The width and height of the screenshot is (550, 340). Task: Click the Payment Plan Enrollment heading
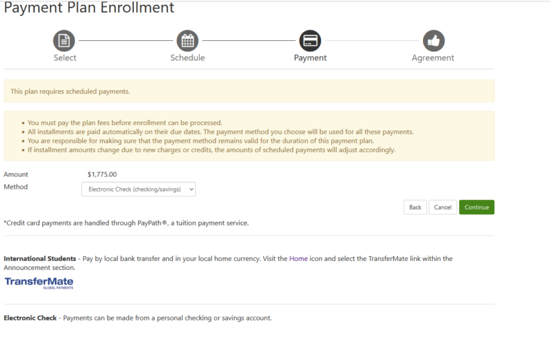89,9
